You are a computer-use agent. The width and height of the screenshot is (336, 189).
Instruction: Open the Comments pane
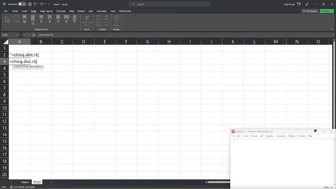(310, 11)
